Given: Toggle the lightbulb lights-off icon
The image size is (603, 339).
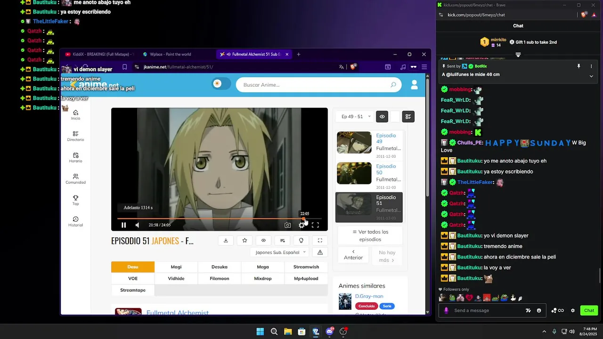Looking at the screenshot, I should pos(301,240).
